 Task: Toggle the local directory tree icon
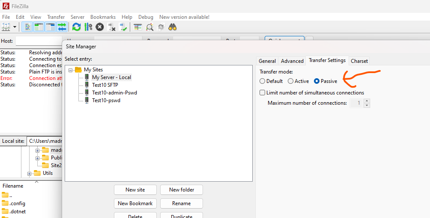click(x=39, y=27)
